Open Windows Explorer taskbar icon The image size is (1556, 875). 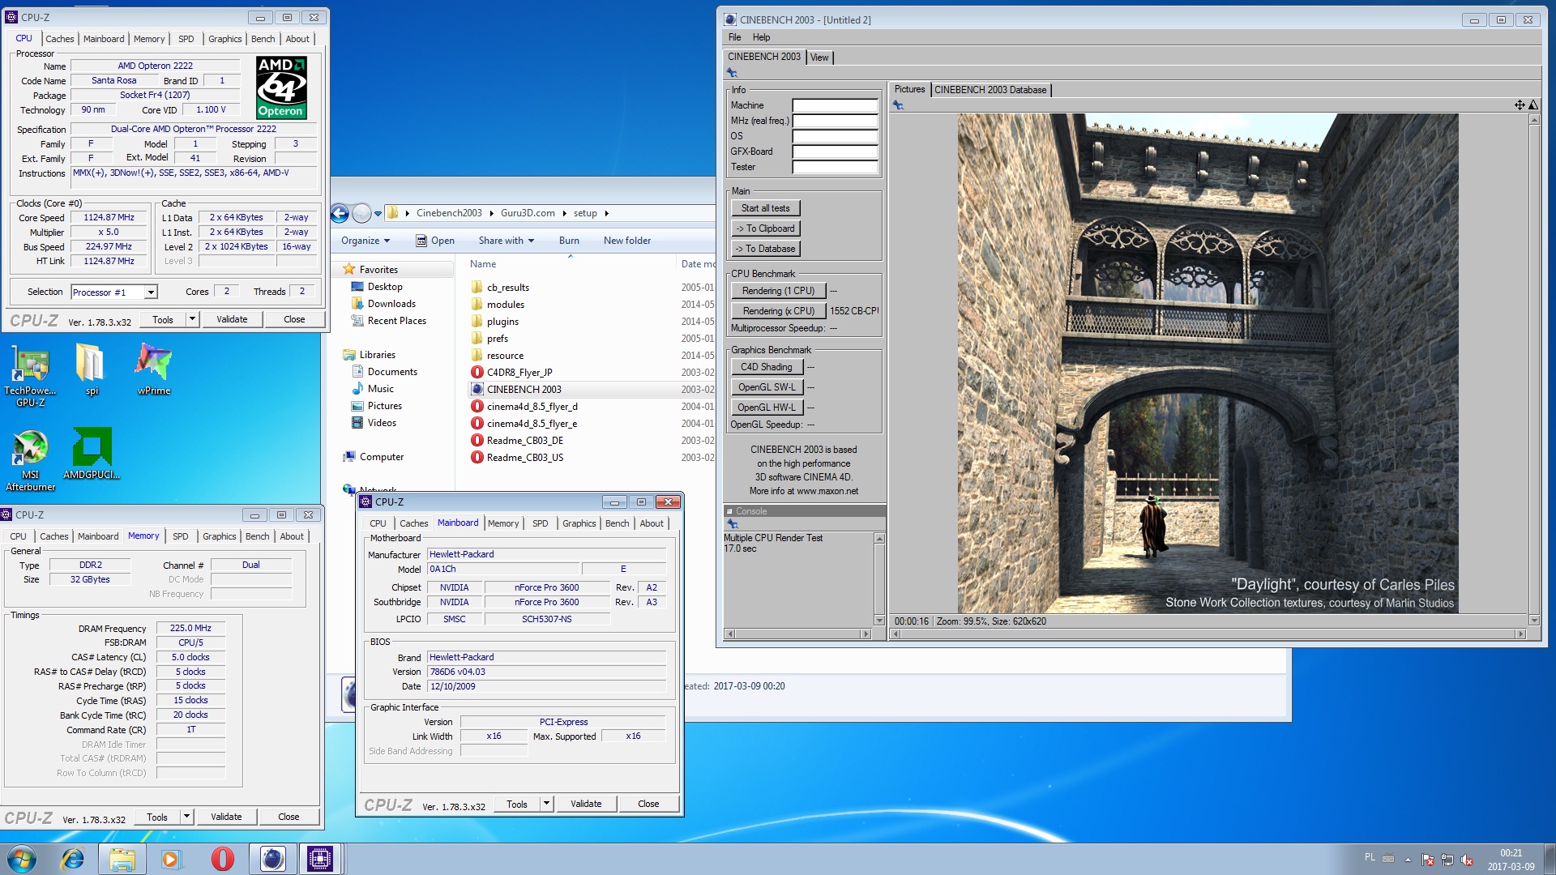pyautogui.click(x=122, y=859)
